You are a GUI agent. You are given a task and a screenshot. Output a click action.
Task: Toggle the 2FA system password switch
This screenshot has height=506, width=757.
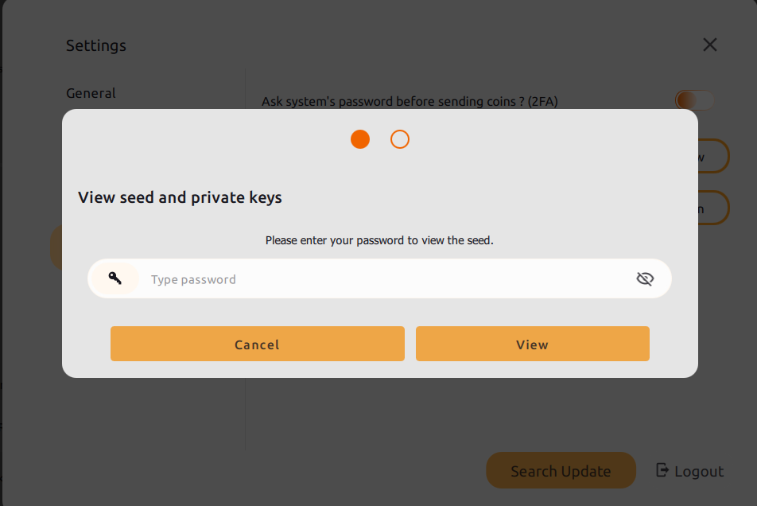pyautogui.click(x=694, y=100)
